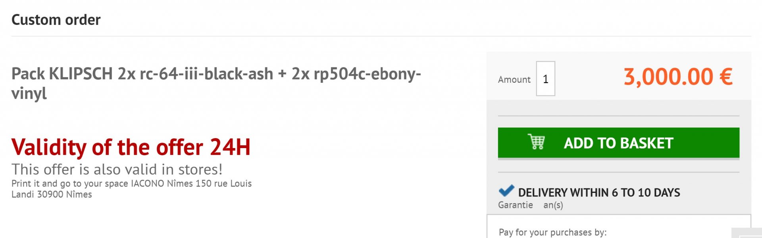Click the 24H text in the validity heading

pos(230,147)
